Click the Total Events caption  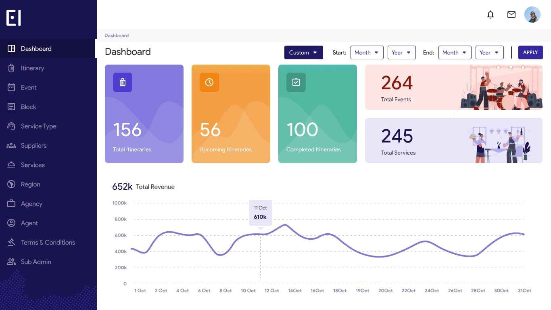pos(396,99)
